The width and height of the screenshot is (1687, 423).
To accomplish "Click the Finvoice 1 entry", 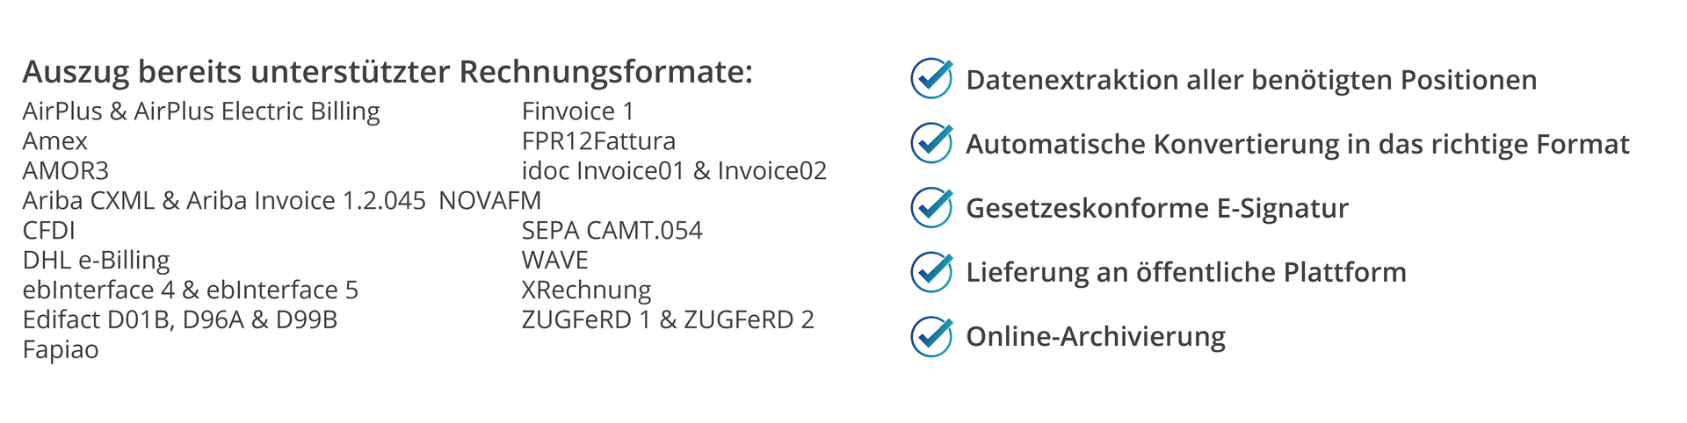I will (x=577, y=111).
